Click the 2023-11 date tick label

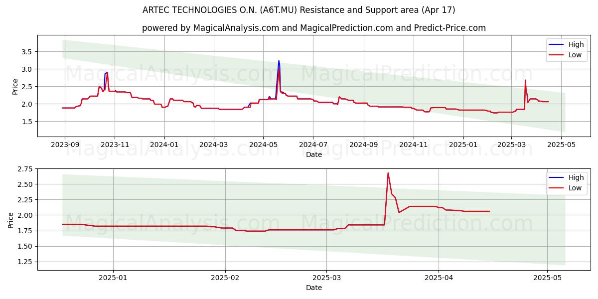click(x=115, y=144)
